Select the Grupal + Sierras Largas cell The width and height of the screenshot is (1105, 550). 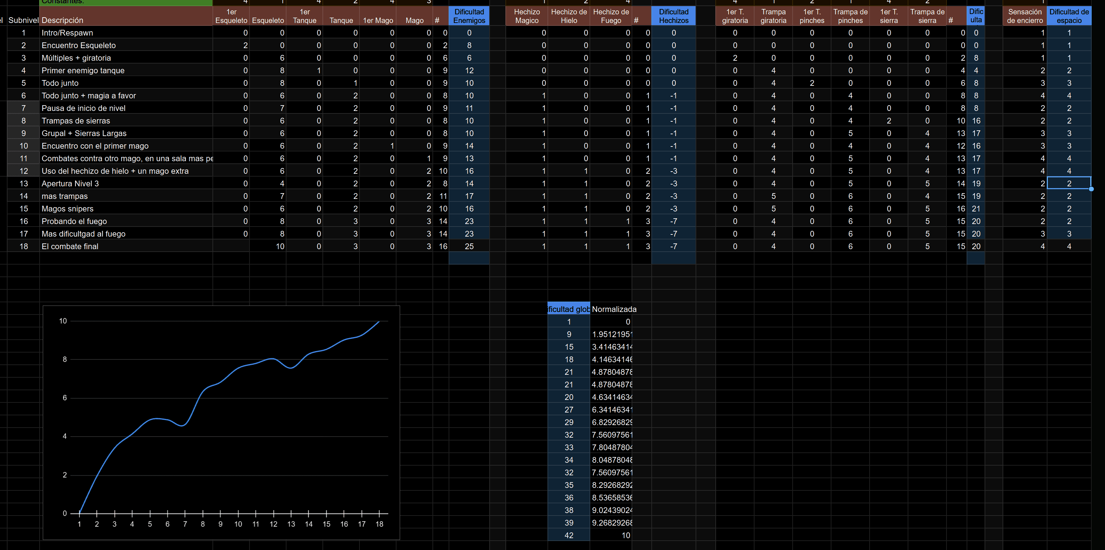click(126, 133)
